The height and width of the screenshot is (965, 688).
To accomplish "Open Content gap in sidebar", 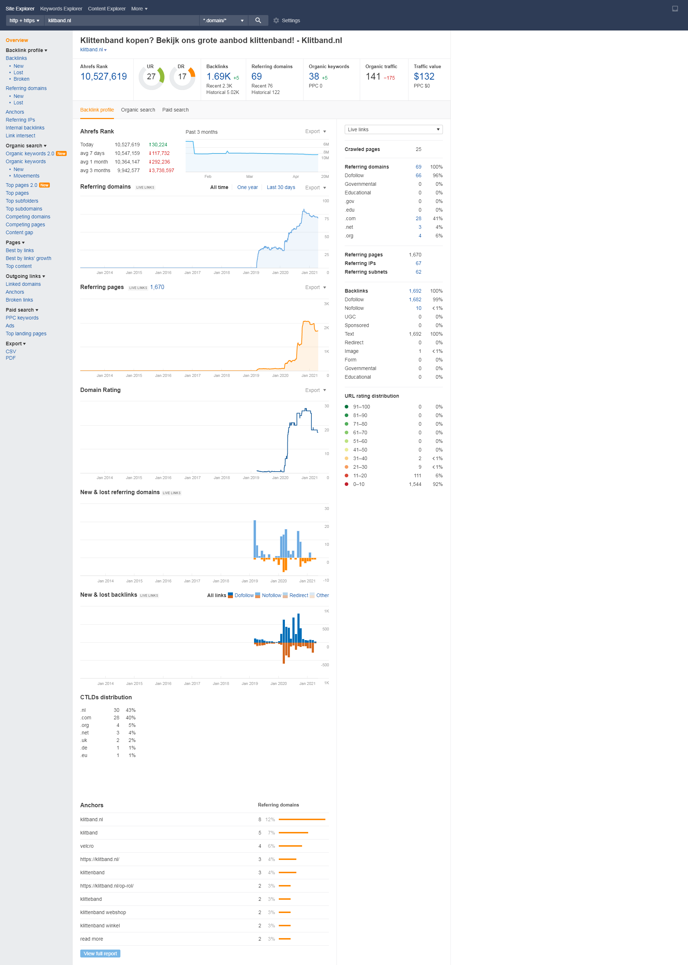I will coord(19,232).
